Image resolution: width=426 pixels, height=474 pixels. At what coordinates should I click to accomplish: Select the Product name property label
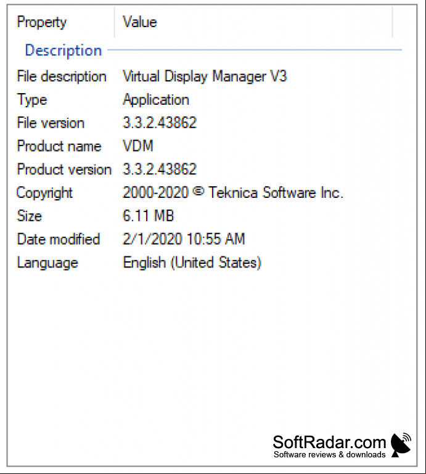click(x=59, y=146)
